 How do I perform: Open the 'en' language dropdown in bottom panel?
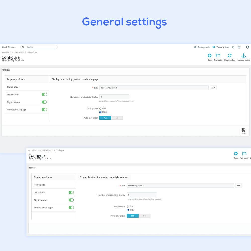click(238, 186)
